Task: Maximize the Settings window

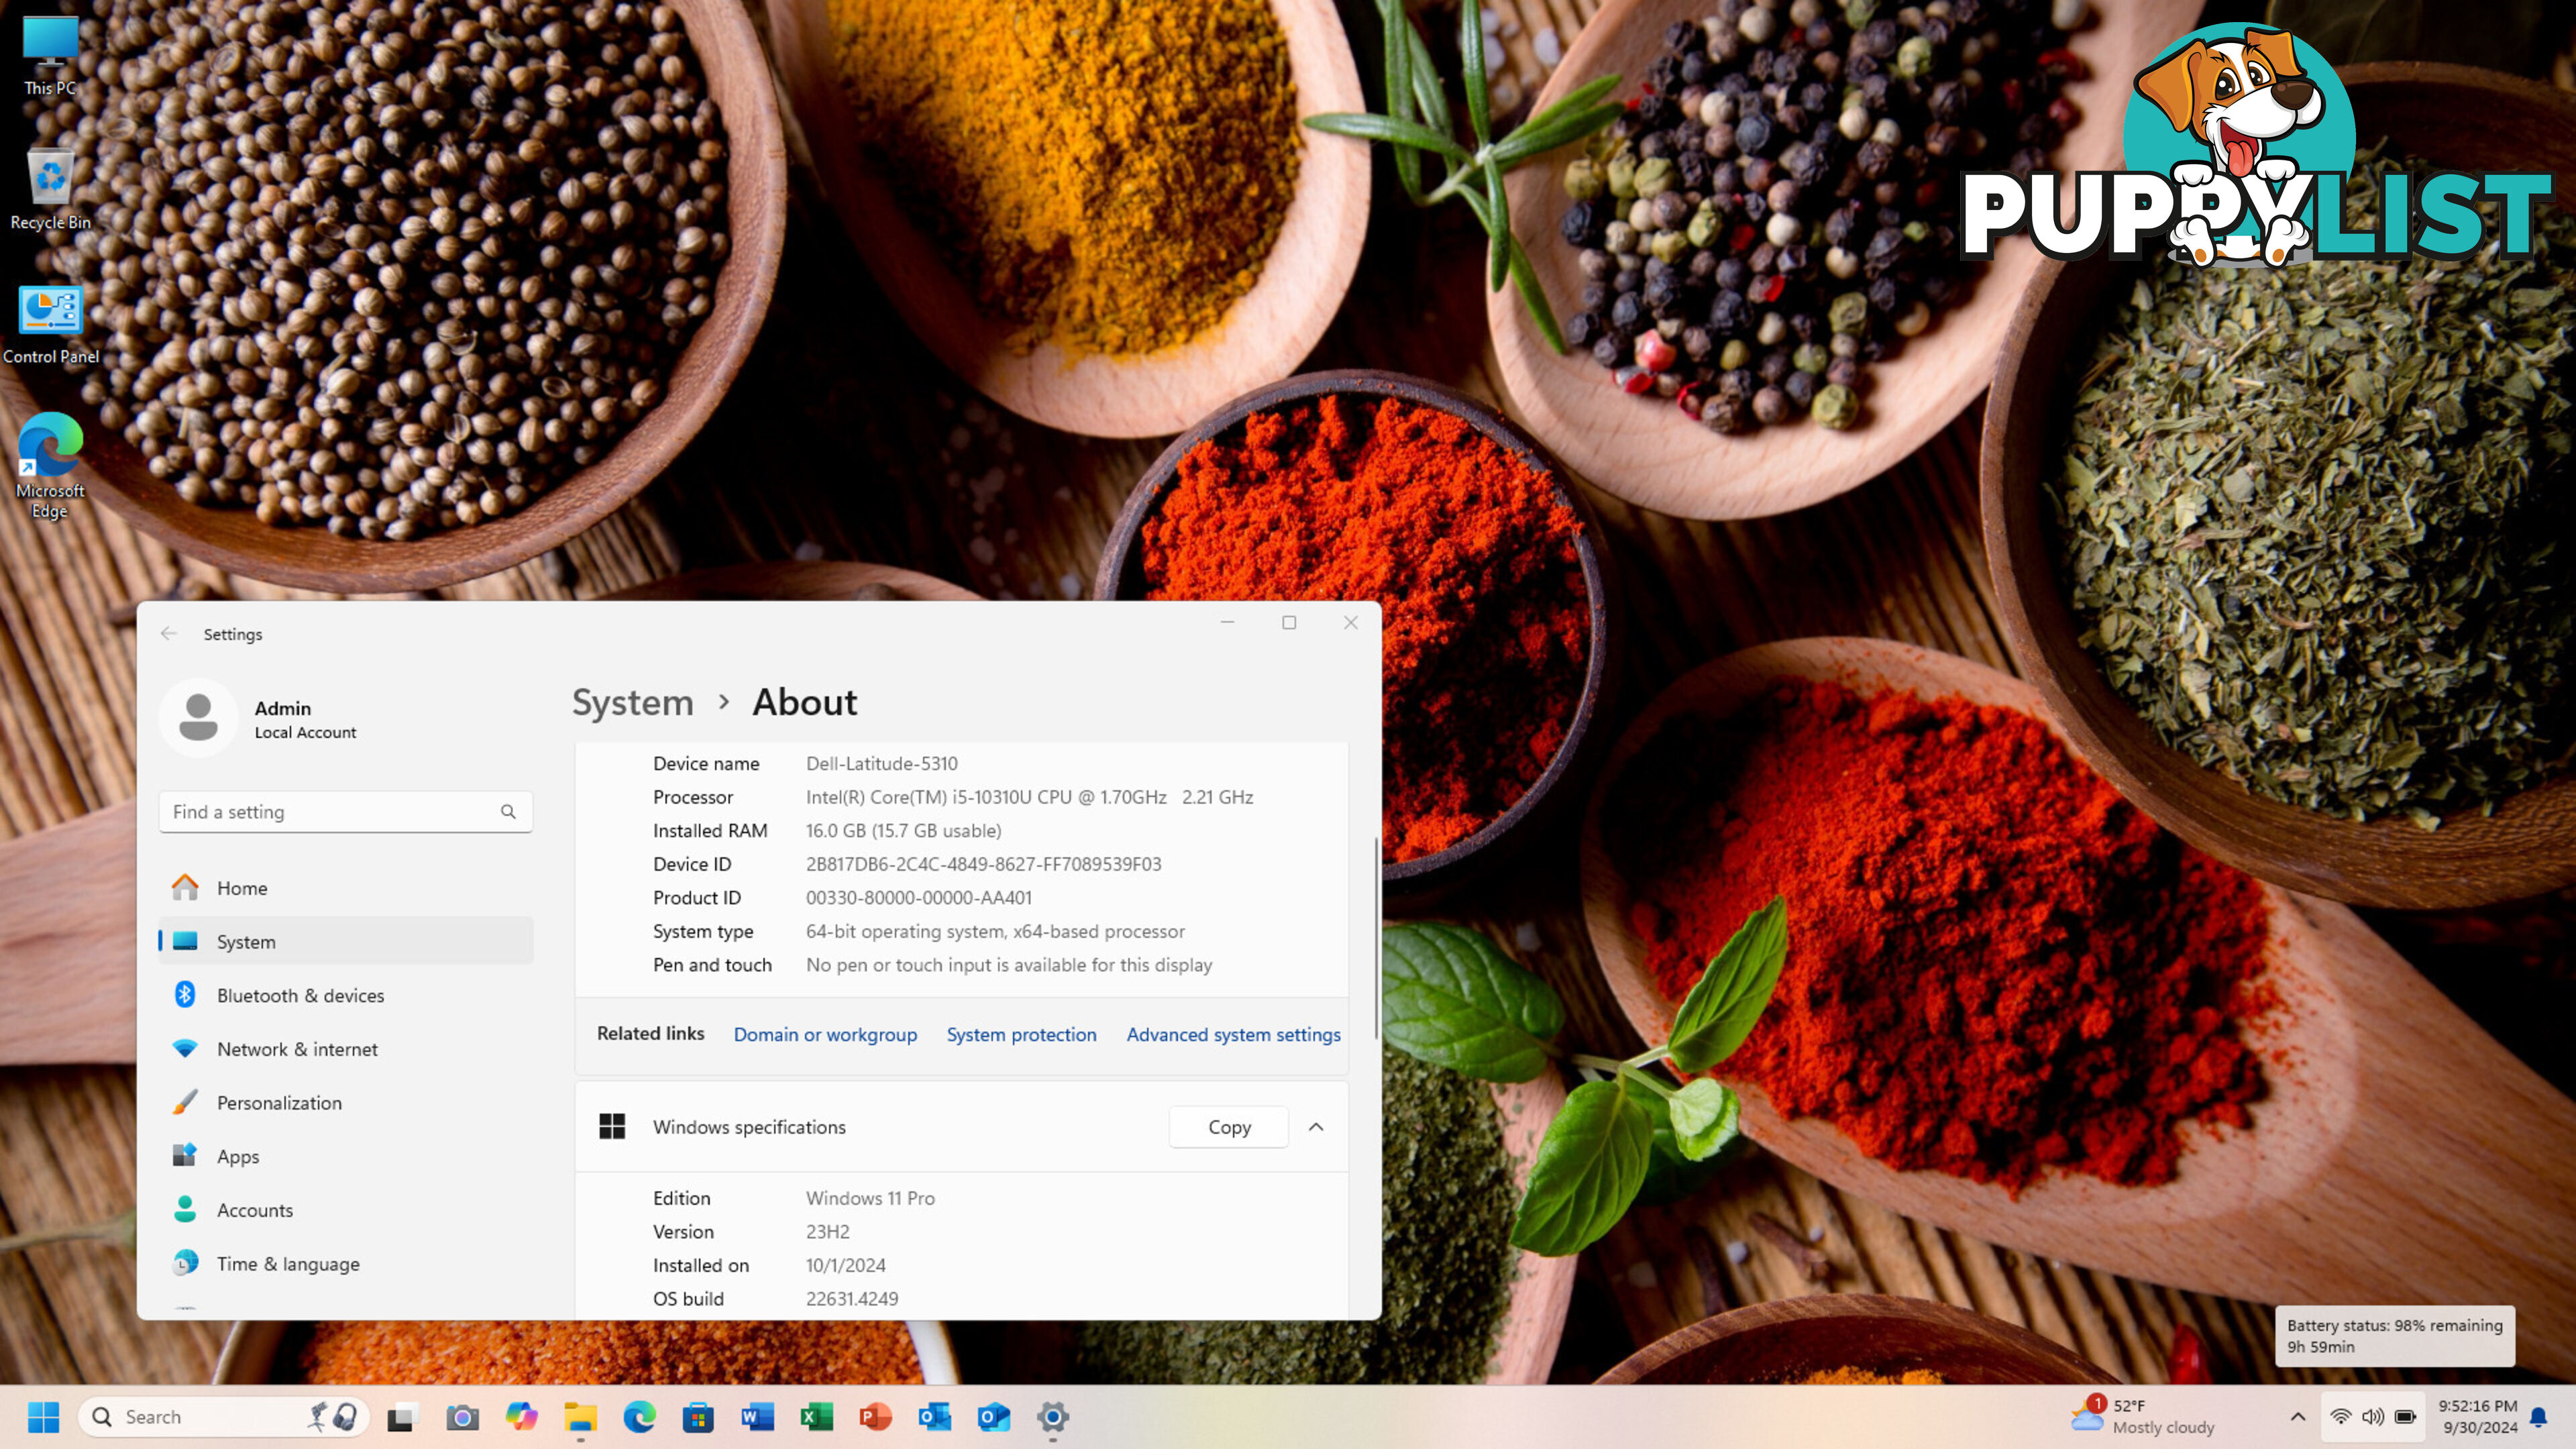Action: pos(1289,622)
